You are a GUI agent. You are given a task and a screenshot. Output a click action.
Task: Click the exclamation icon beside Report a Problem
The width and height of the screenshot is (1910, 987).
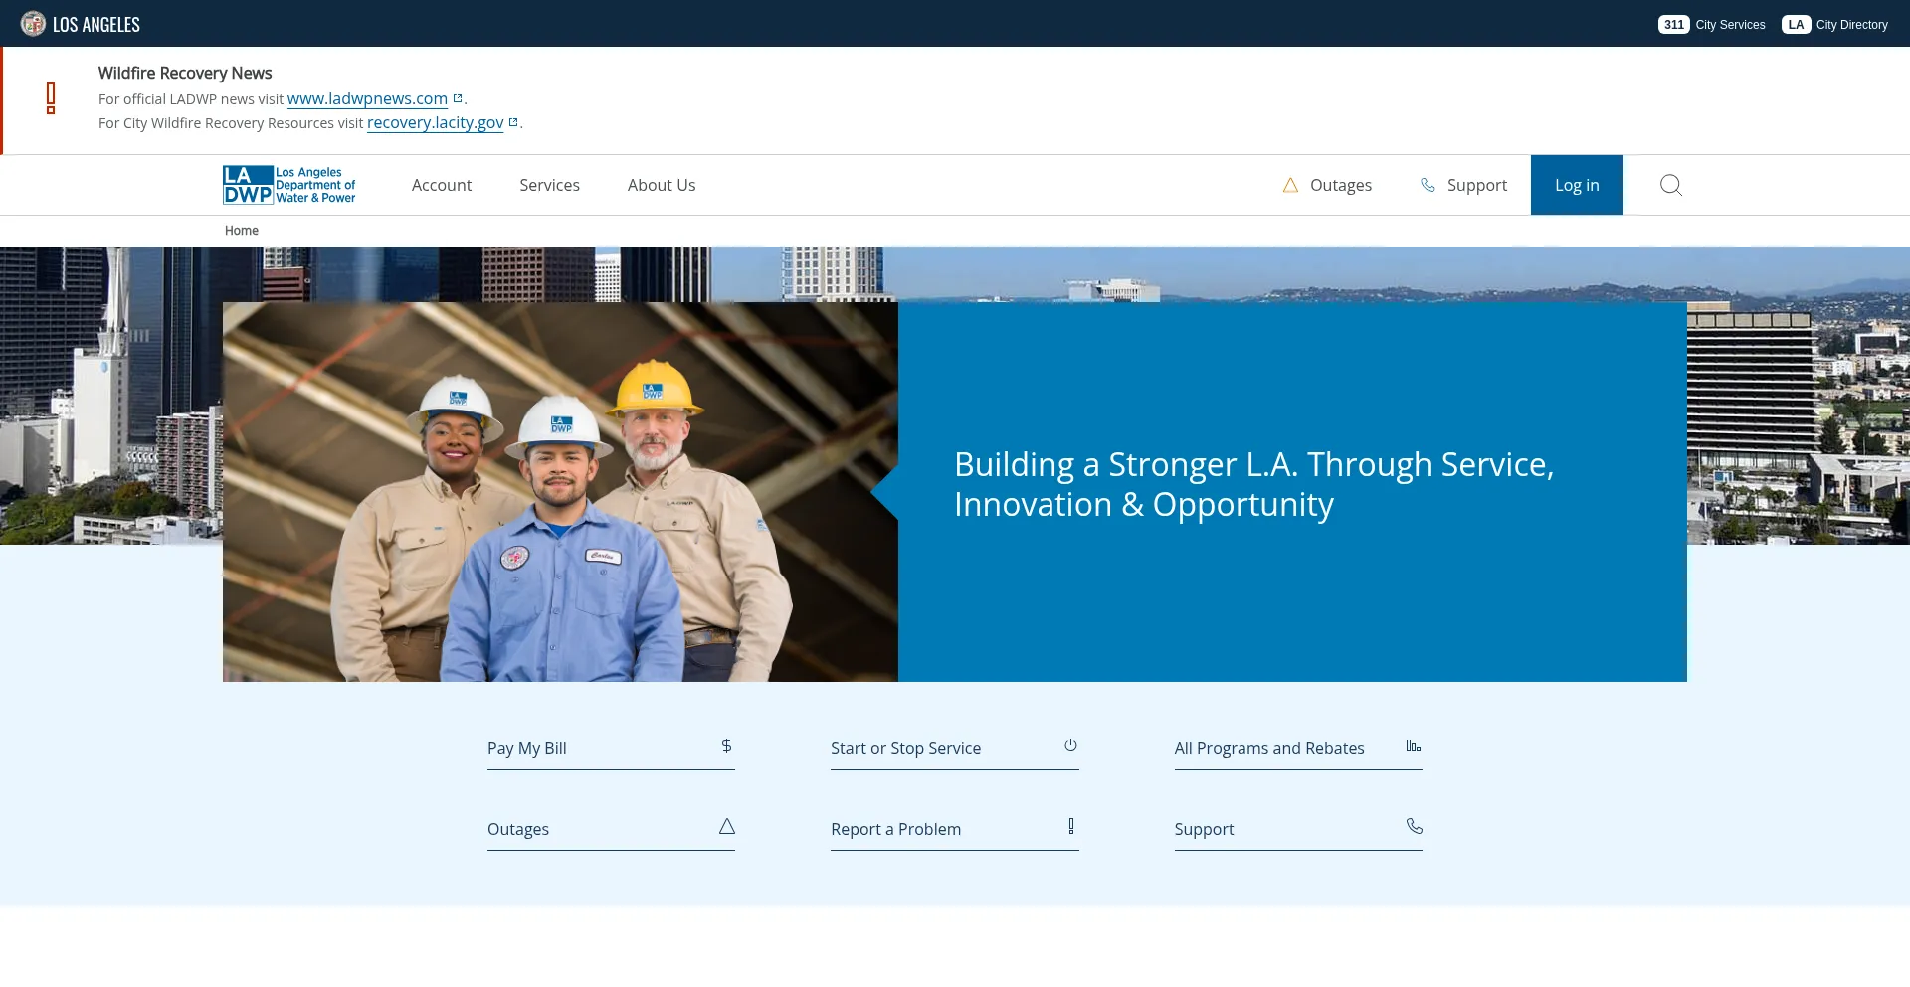click(x=1070, y=826)
